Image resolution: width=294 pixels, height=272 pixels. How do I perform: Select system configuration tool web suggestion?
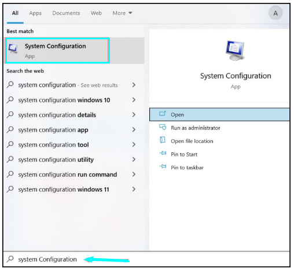tap(71, 145)
